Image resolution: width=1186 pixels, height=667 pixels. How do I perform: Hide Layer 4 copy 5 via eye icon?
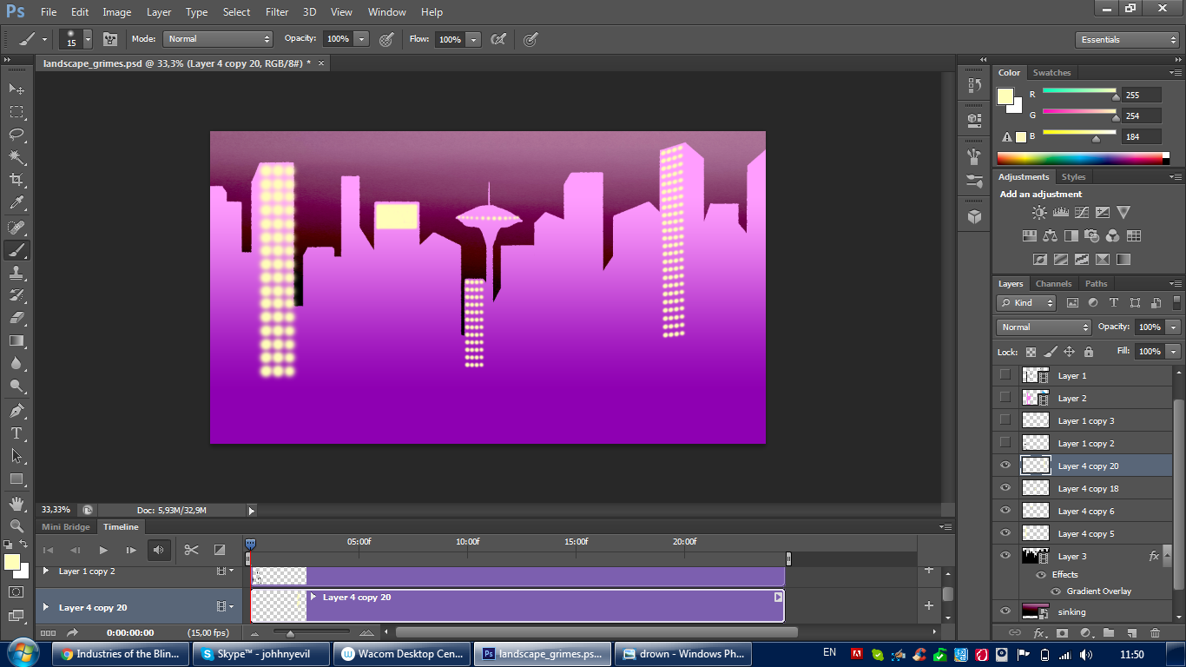[1005, 533]
